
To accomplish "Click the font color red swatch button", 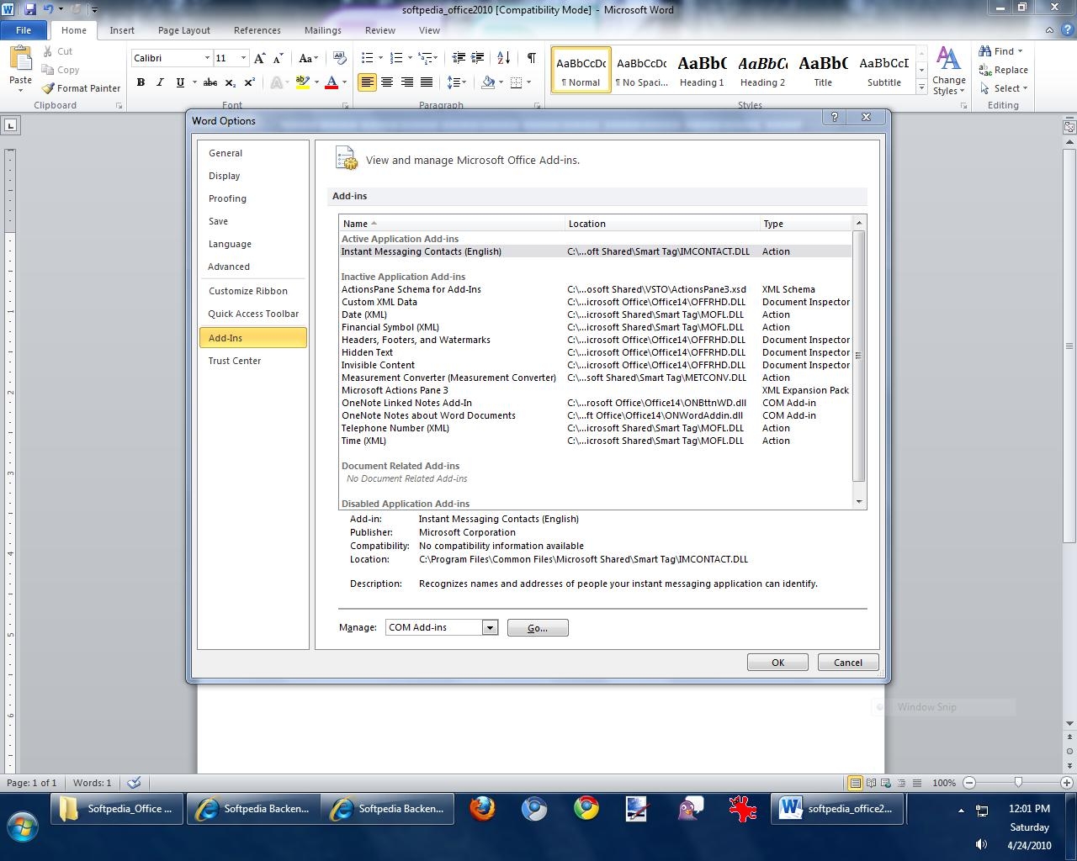I will coord(332,82).
